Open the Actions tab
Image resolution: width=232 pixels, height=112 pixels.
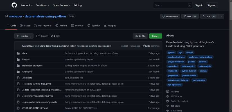point(61,26)
